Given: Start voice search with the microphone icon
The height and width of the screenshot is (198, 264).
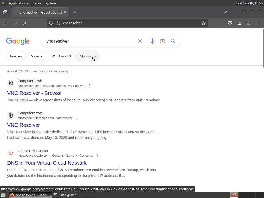Looking at the screenshot, I should 152,41.
